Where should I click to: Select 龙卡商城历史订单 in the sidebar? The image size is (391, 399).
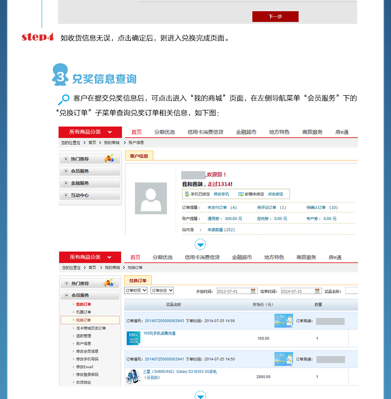click(91, 328)
